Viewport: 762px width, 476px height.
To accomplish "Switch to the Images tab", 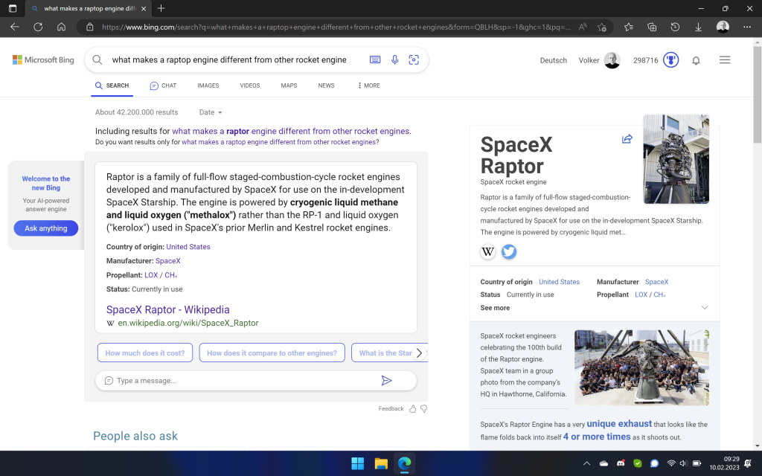I will tap(208, 86).
